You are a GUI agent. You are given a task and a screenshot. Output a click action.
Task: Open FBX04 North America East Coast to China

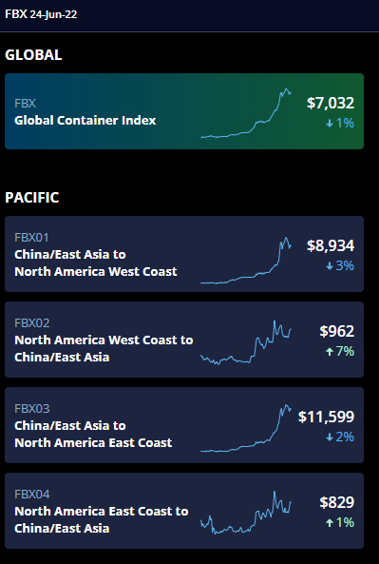[184, 511]
